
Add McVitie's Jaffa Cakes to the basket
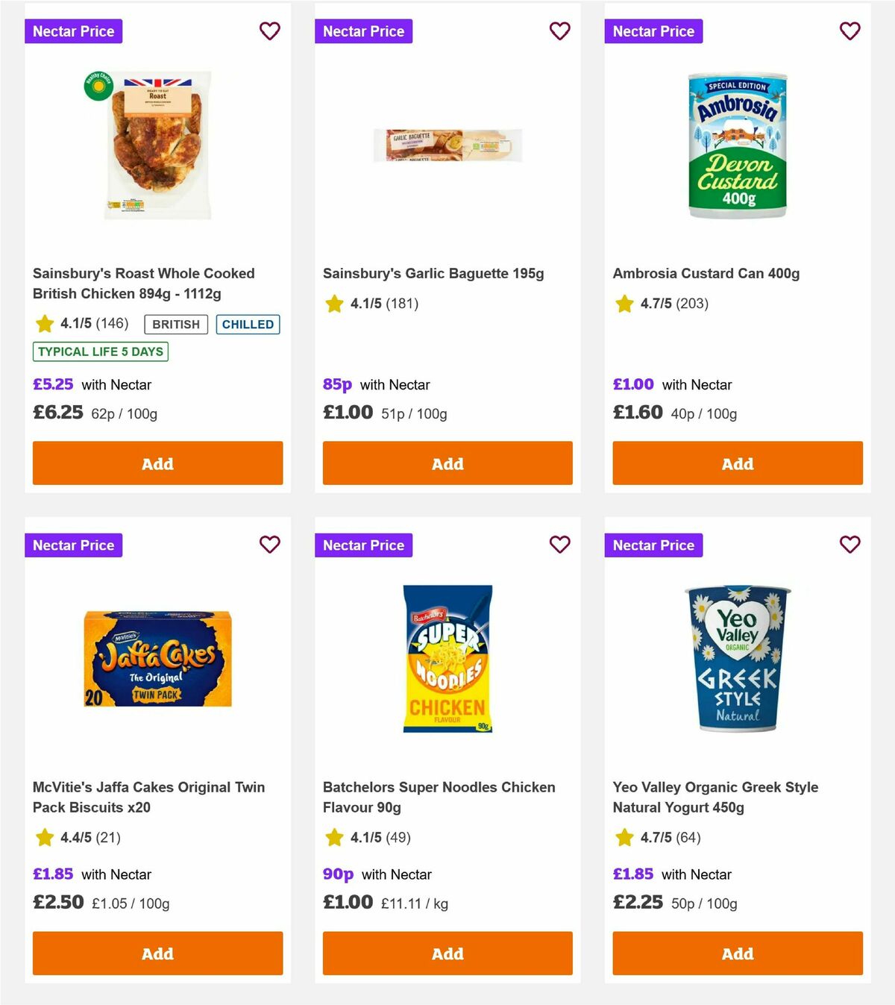157,954
